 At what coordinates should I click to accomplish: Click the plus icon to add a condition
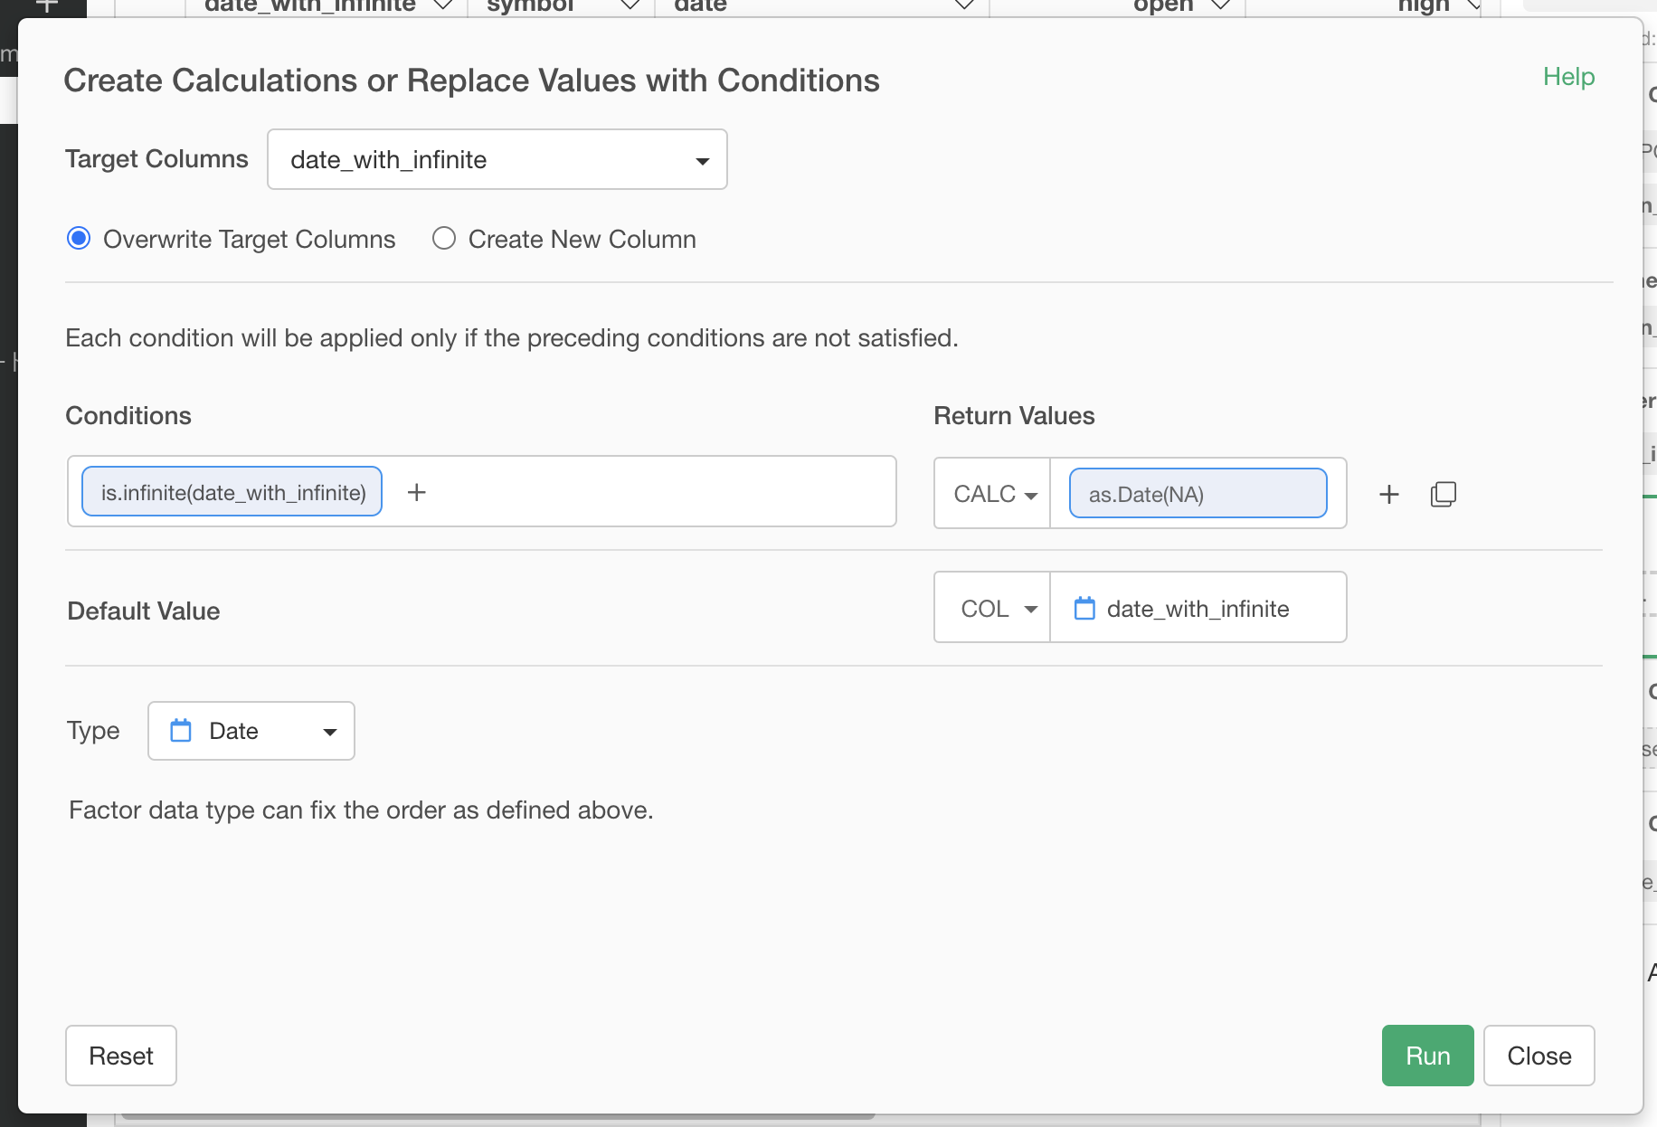pyautogui.click(x=416, y=492)
